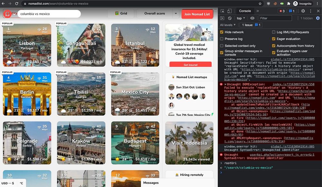Viewport: 322px width, 187px height.
Task: Click the Nomad List logo icon
Action: point(8,14)
